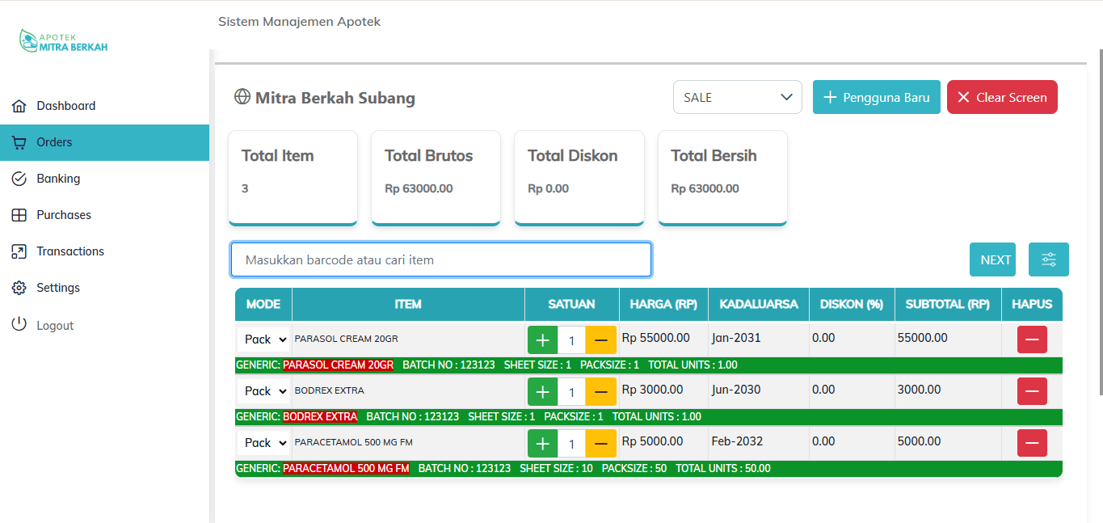Viewport: 1103px width, 523px height.
Task: Delete the PARACETAMOL 500 MG FM row
Action: click(x=1031, y=443)
